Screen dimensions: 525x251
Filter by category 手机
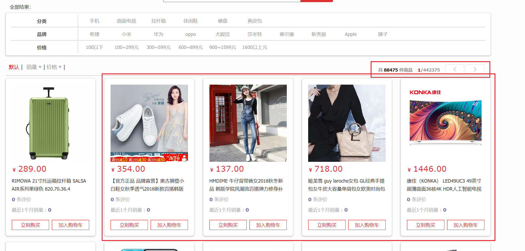pos(95,21)
